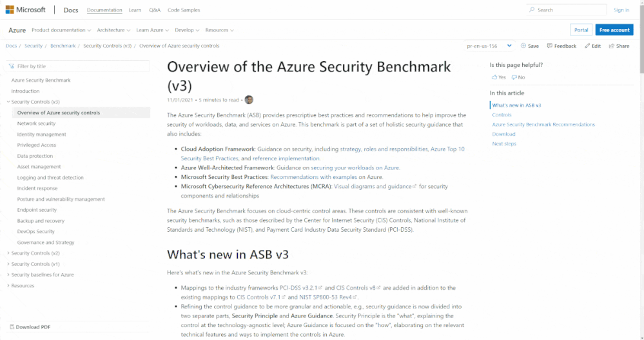Click the Microsoft logo
The width and height of the screenshot is (644, 340).
point(10,10)
